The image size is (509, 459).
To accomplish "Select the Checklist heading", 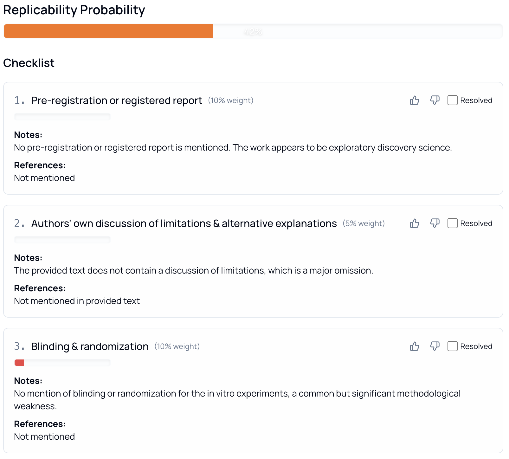I will (x=29, y=63).
